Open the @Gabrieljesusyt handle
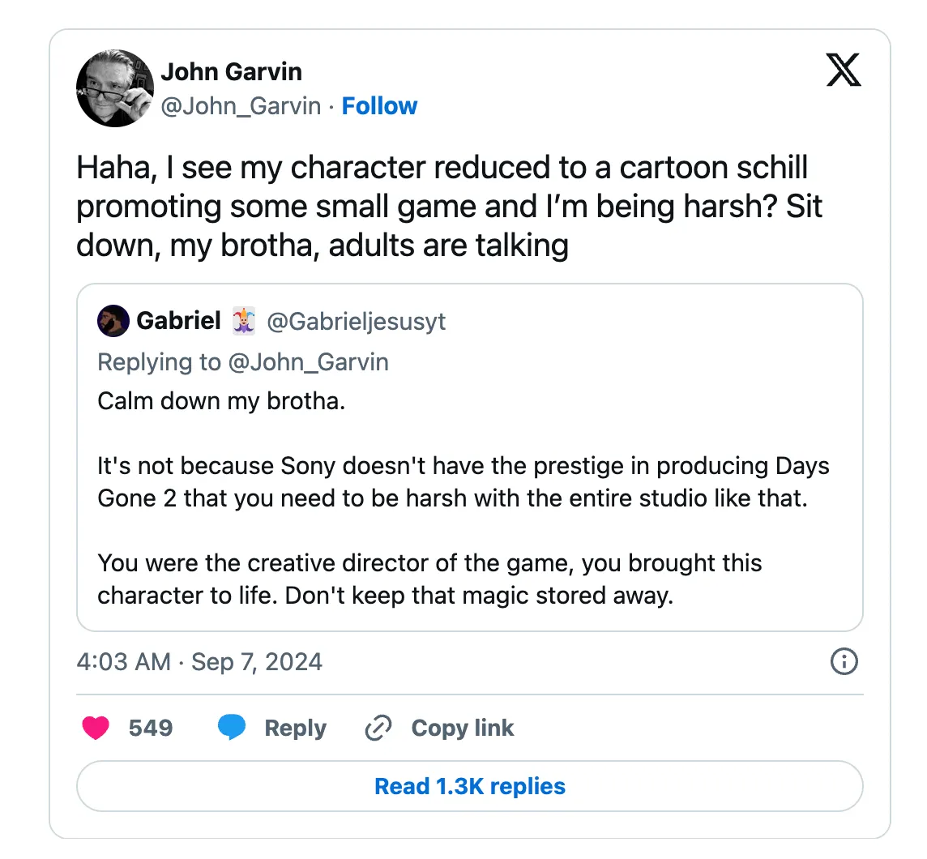This screenshot has height=859, width=927. [357, 322]
